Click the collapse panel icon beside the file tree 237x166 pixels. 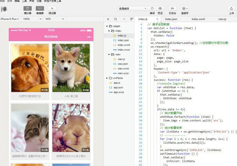132,18
